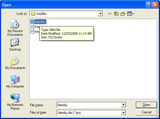Select the Identify file in list
160x119 pixels.
pyautogui.click(x=38, y=22)
